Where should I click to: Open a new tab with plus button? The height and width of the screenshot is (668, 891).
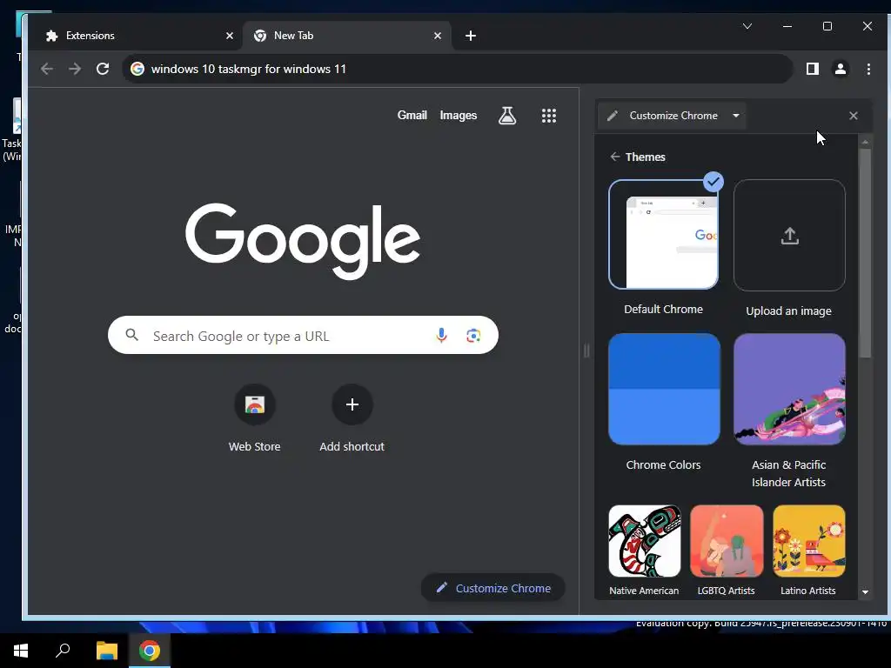point(471,36)
